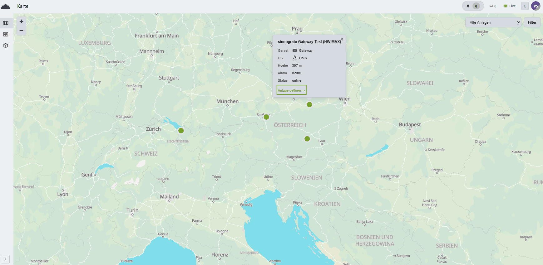
Task: Click the Karte page title
Action: (23, 6)
